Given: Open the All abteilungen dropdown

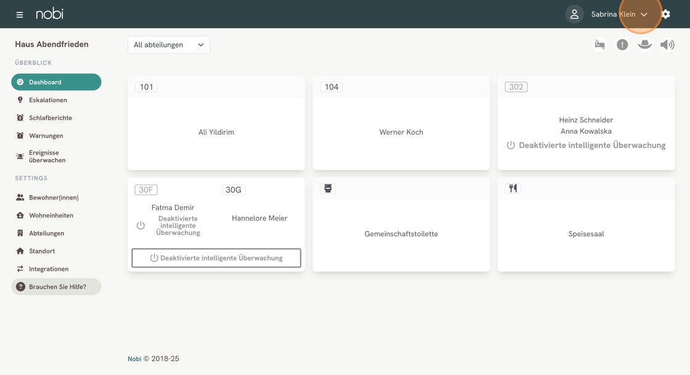Looking at the screenshot, I should coord(169,44).
